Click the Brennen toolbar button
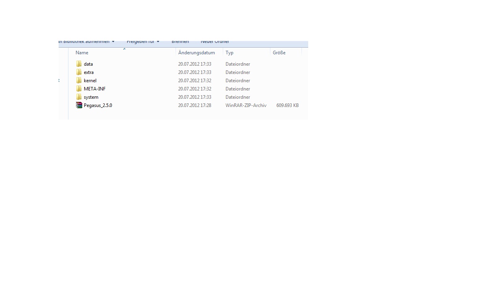Image resolution: width=494 pixels, height=308 pixels. pos(180,42)
